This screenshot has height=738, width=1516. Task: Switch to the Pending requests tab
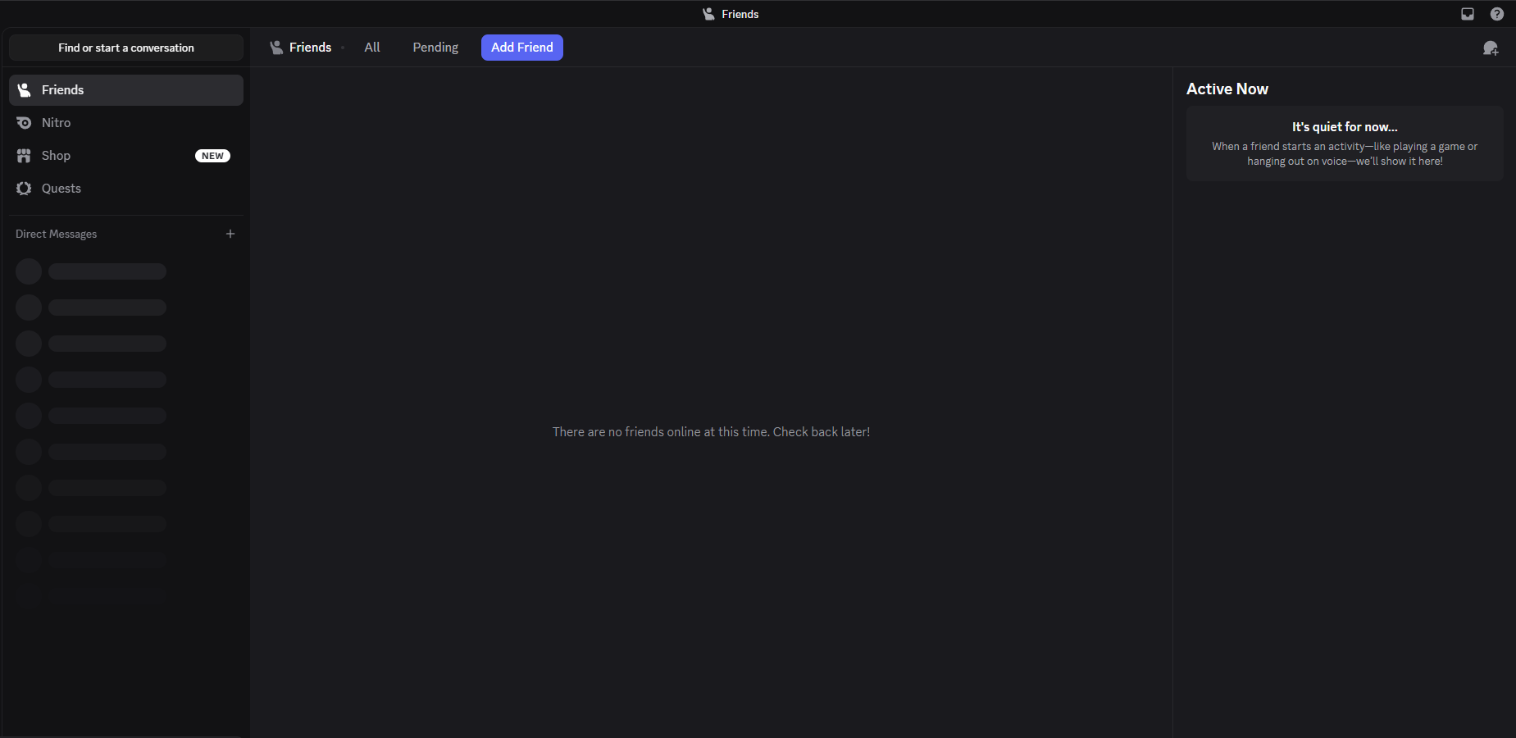[435, 47]
